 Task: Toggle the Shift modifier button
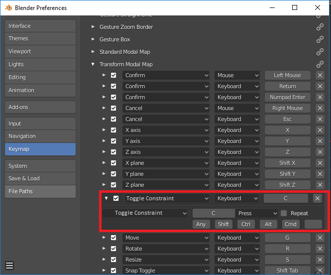(x=223, y=224)
